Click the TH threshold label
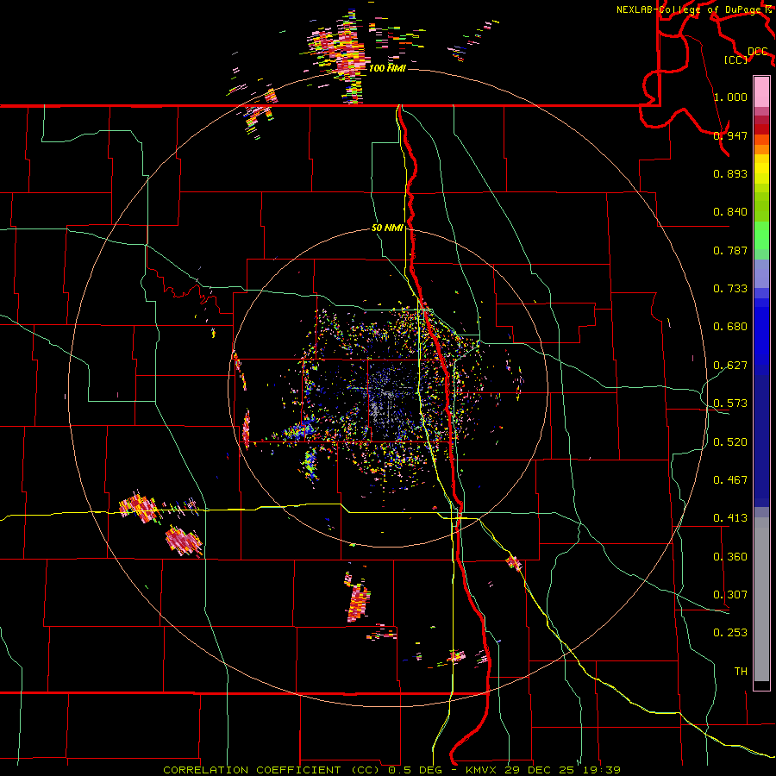Viewport: 776px width, 776px height. point(741,671)
